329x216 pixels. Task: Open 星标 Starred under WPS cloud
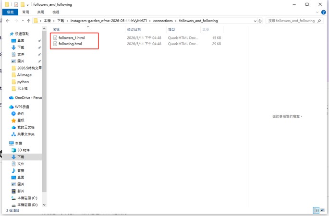tap(21, 120)
